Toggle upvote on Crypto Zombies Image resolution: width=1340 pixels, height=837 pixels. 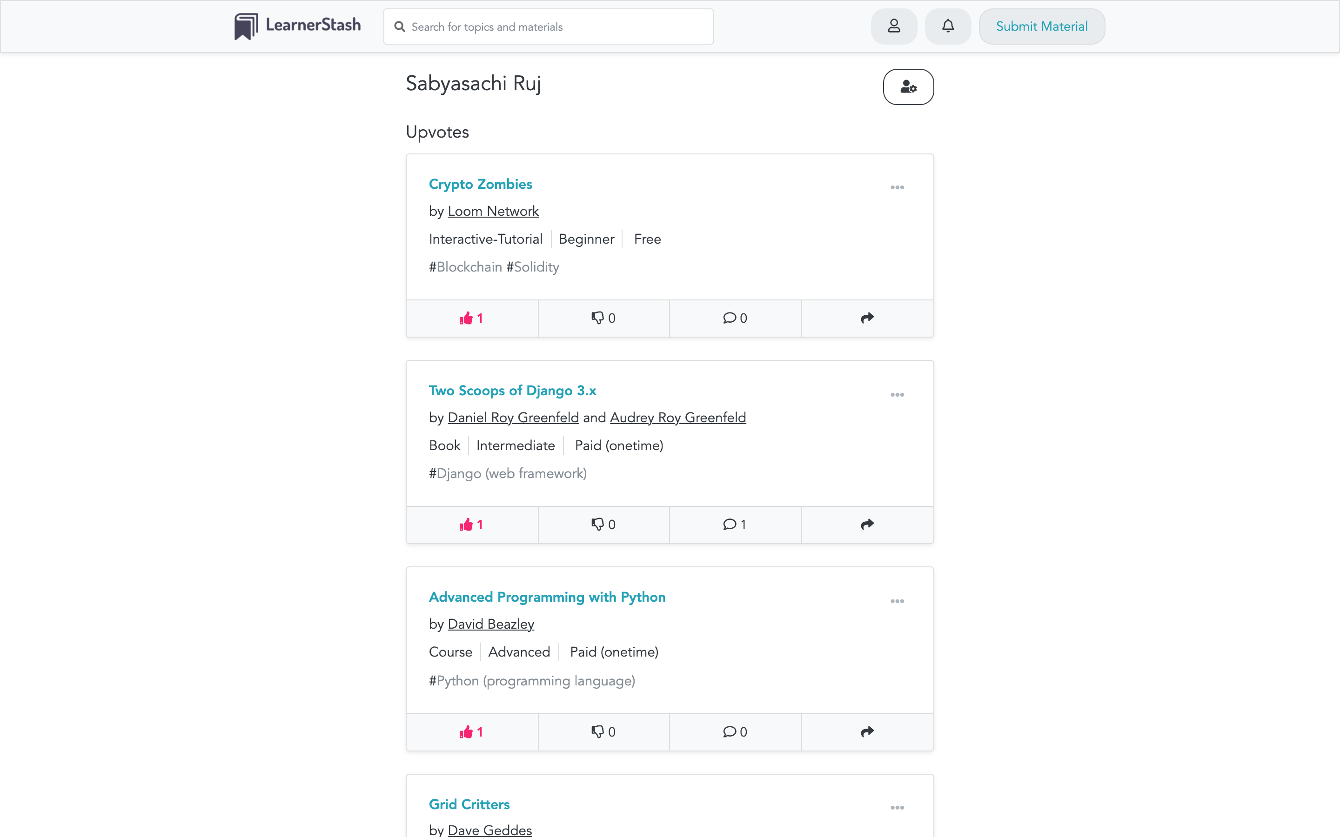click(x=471, y=319)
